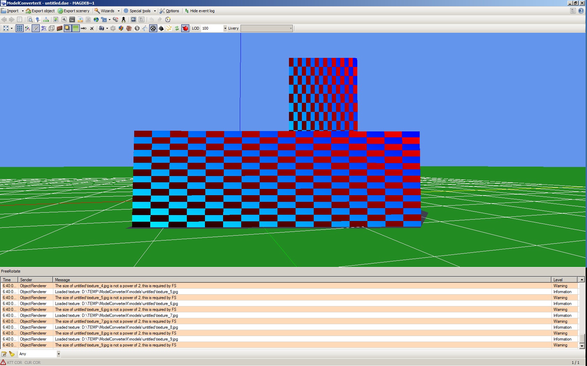
Task: Expand the event log 'Any' filter dropdown
Action: pos(58,354)
